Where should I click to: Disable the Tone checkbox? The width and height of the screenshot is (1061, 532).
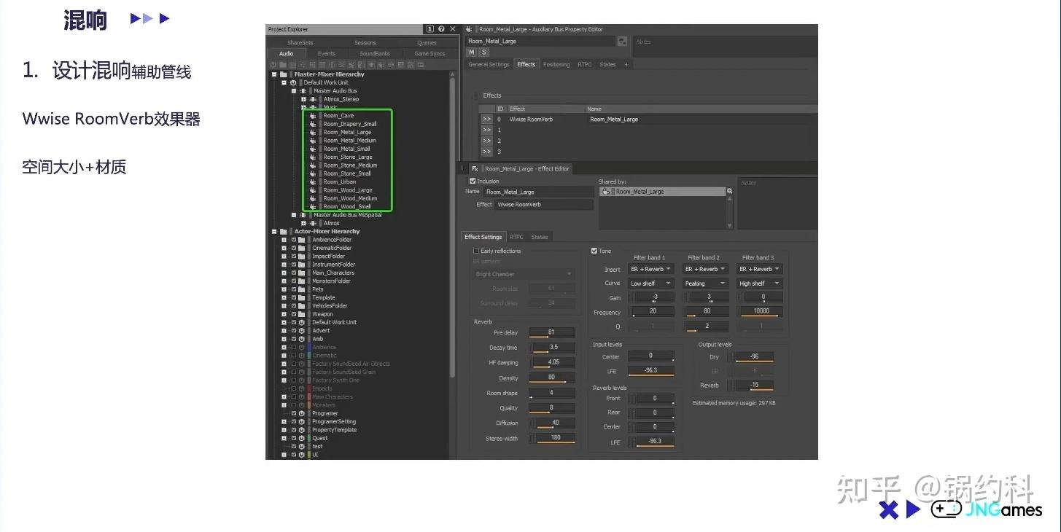[x=594, y=251]
